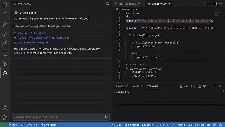Open notifications bell

point(220,125)
